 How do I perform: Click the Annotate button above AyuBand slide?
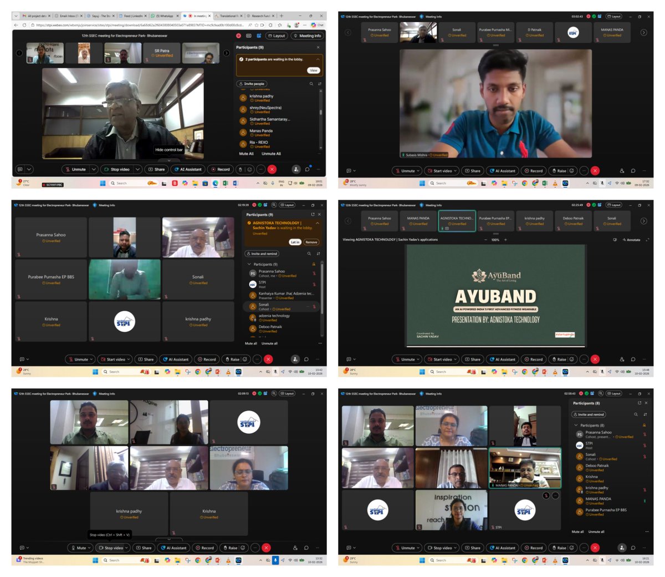[x=631, y=240]
